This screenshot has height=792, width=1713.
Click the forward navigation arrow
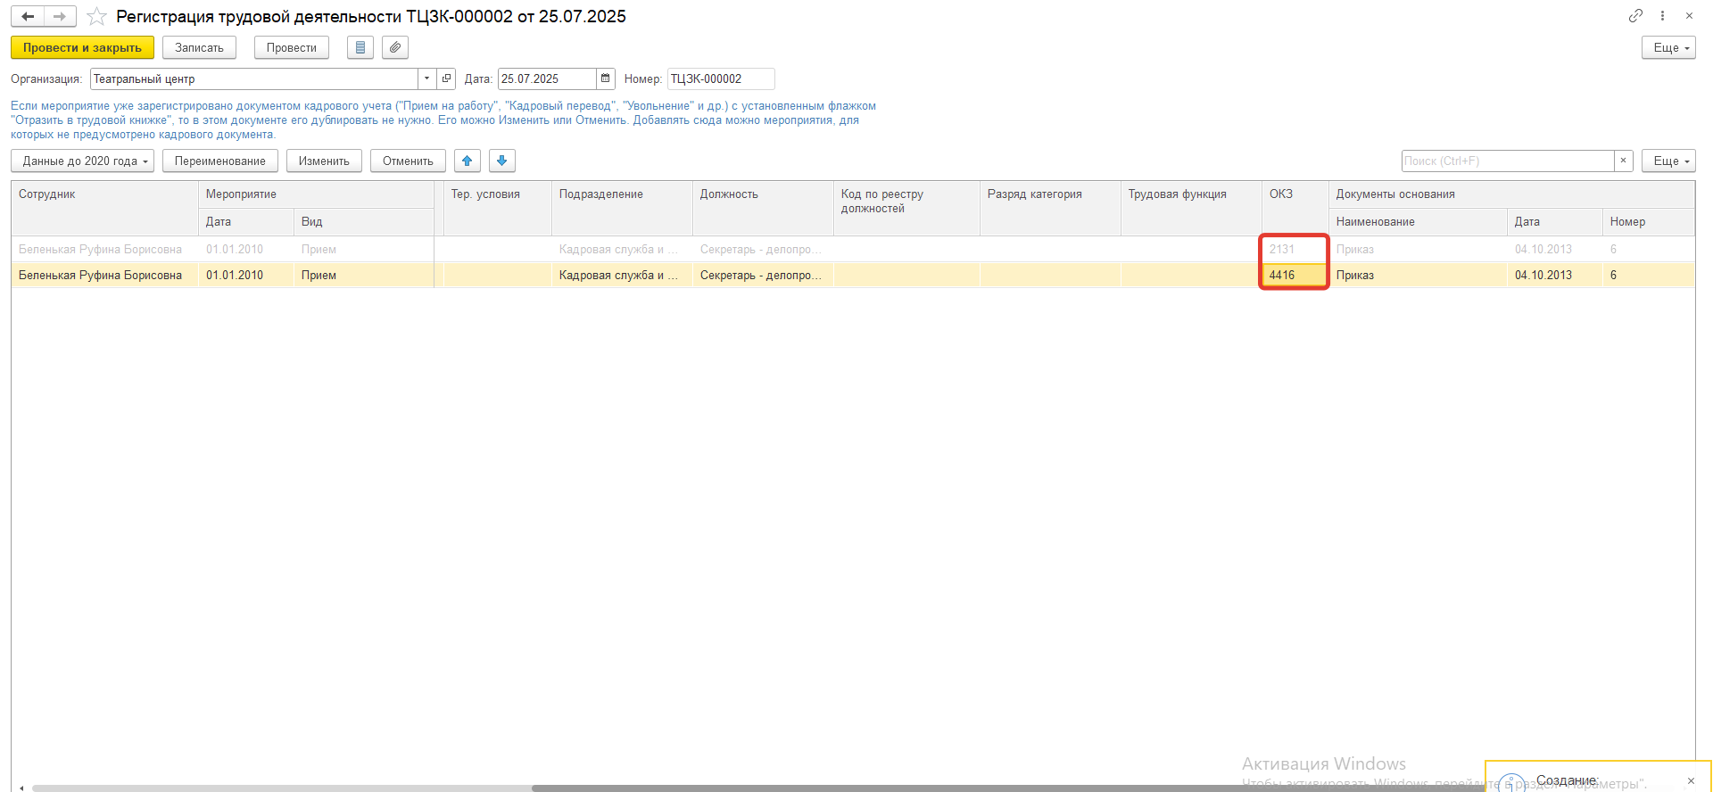tap(60, 16)
